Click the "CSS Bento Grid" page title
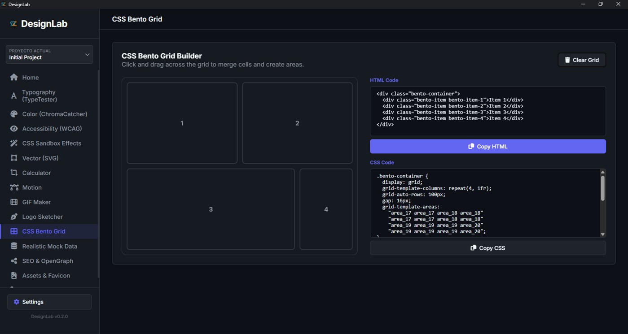Viewport: 628px width, 334px height. [x=137, y=19]
